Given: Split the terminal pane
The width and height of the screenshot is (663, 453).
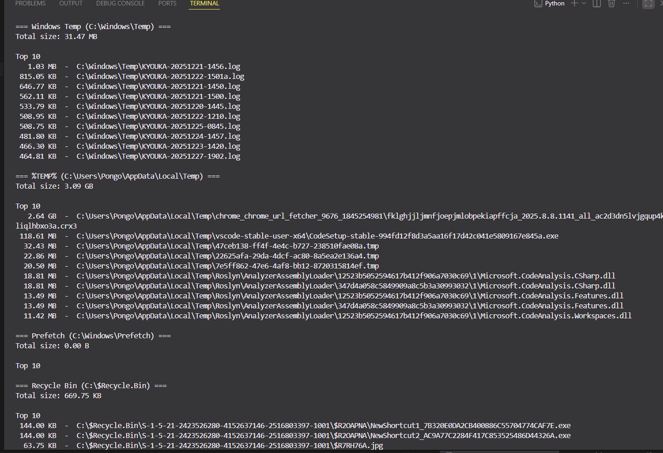Looking at the screenshot, I should 597,4.
